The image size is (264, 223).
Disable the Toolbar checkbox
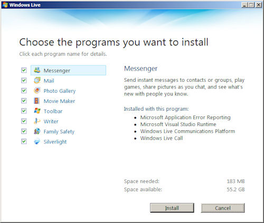click(24, 111)
